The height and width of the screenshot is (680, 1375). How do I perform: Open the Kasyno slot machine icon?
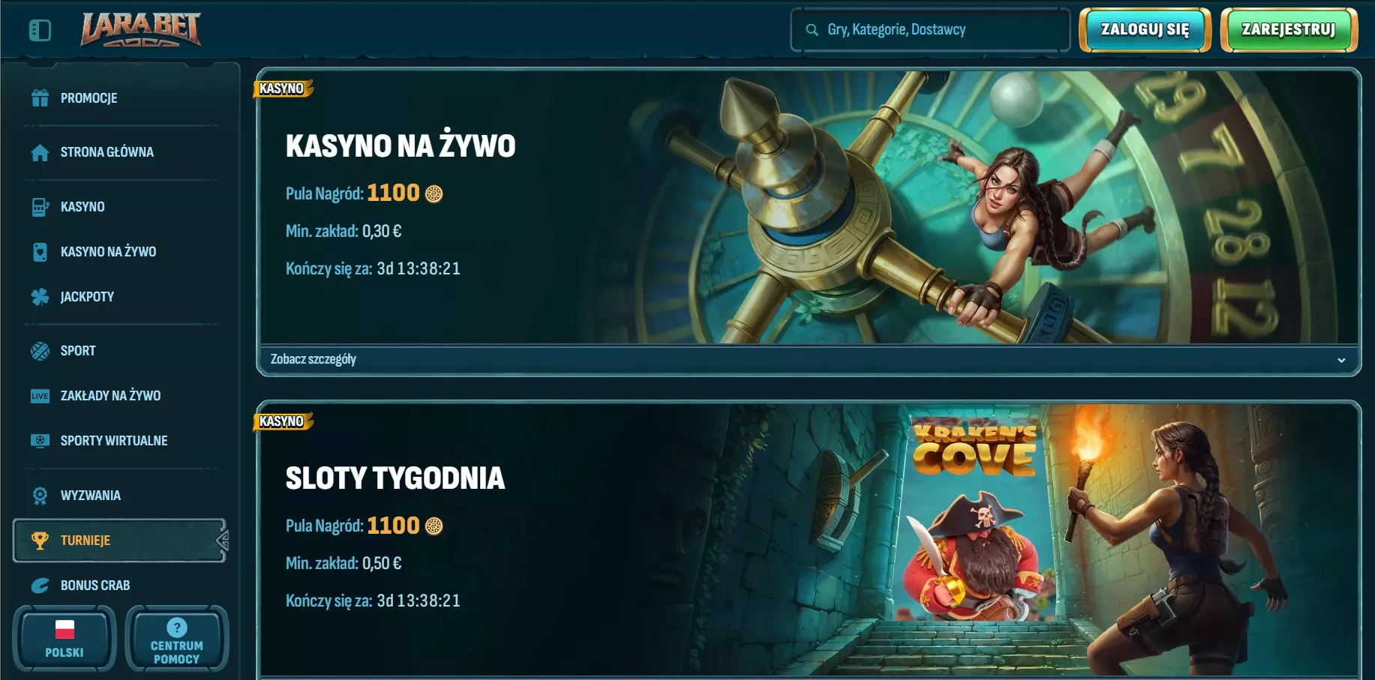coord(40,207)
